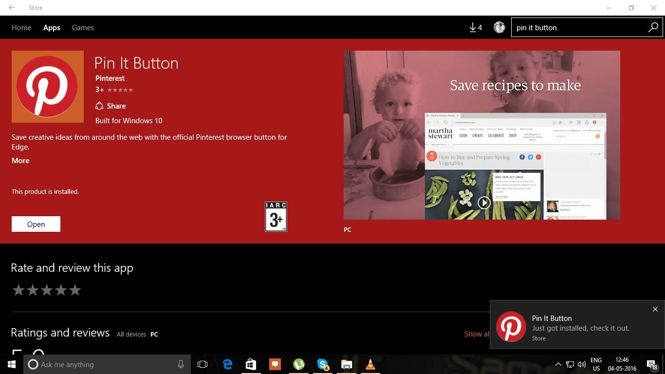Viewport: 665px width, 374px height.
Task: Expand the description with More
Action: [20, 161]
